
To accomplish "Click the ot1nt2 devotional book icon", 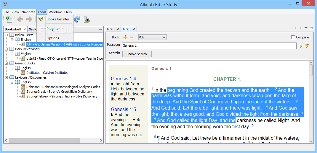I will click(x=23, y=58).
